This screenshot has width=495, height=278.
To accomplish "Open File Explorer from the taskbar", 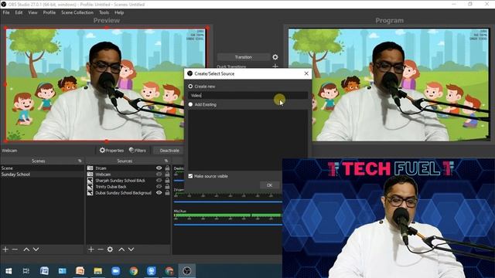I will coord(98,271).
